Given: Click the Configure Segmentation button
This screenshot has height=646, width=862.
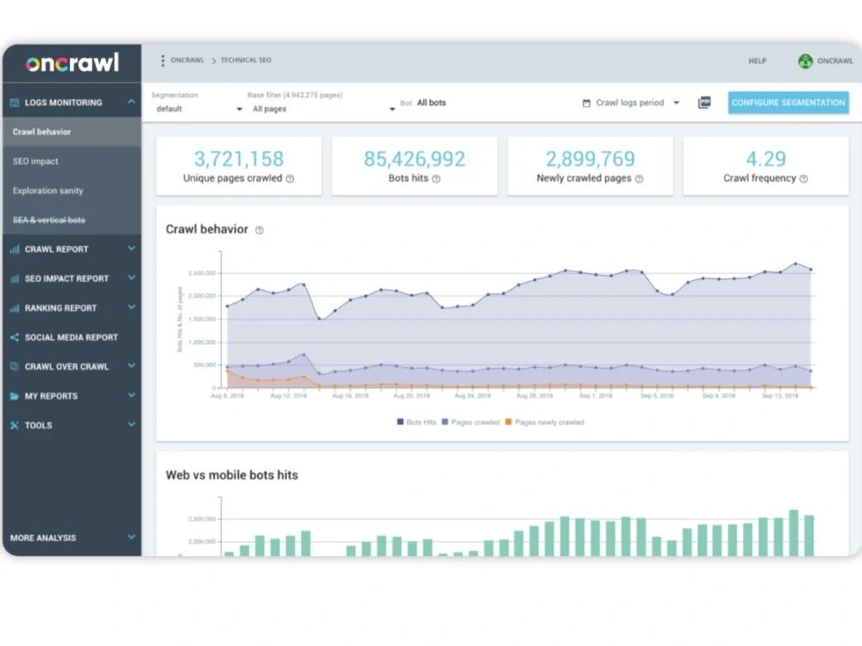Looking at the screenshot, I should 788,102.
